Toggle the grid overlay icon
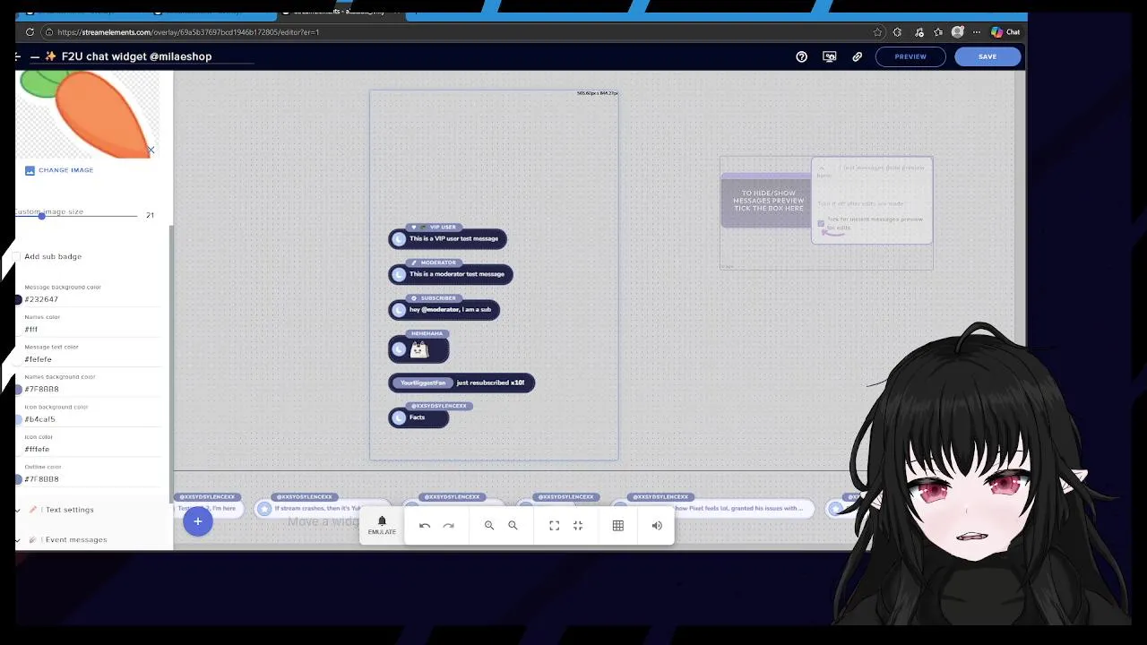The image size is (1147, 645). click(617, 526)
